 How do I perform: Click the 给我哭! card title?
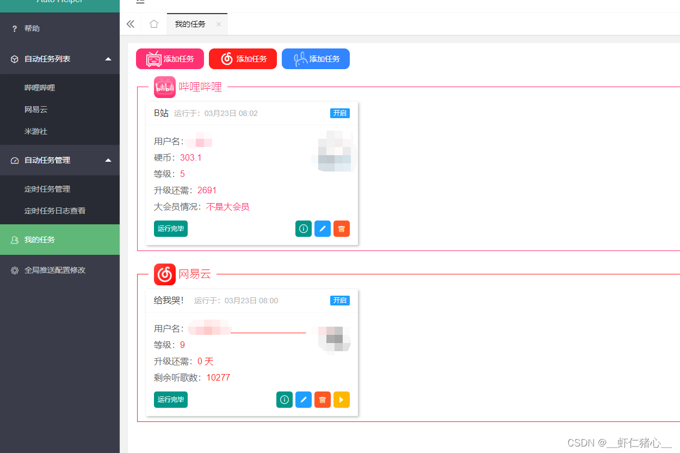coord(169,301)
